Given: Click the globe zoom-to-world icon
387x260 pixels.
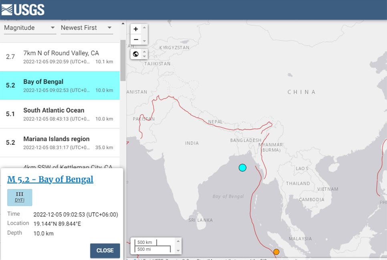Looking at the screenshot, I should pos(136,54).
